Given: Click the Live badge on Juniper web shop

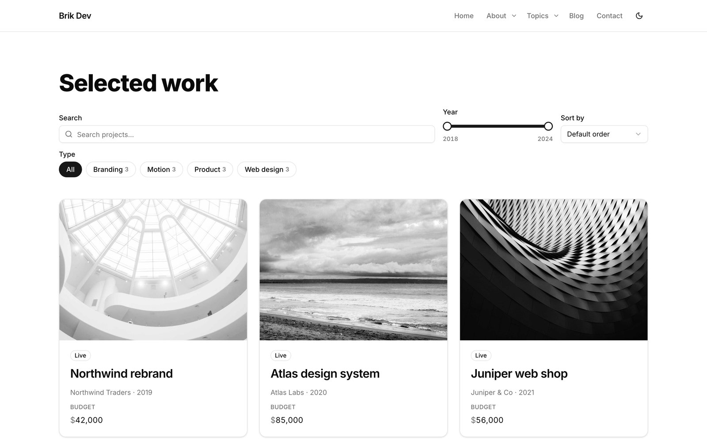Looking at the screenshot, I should point(481,355).
